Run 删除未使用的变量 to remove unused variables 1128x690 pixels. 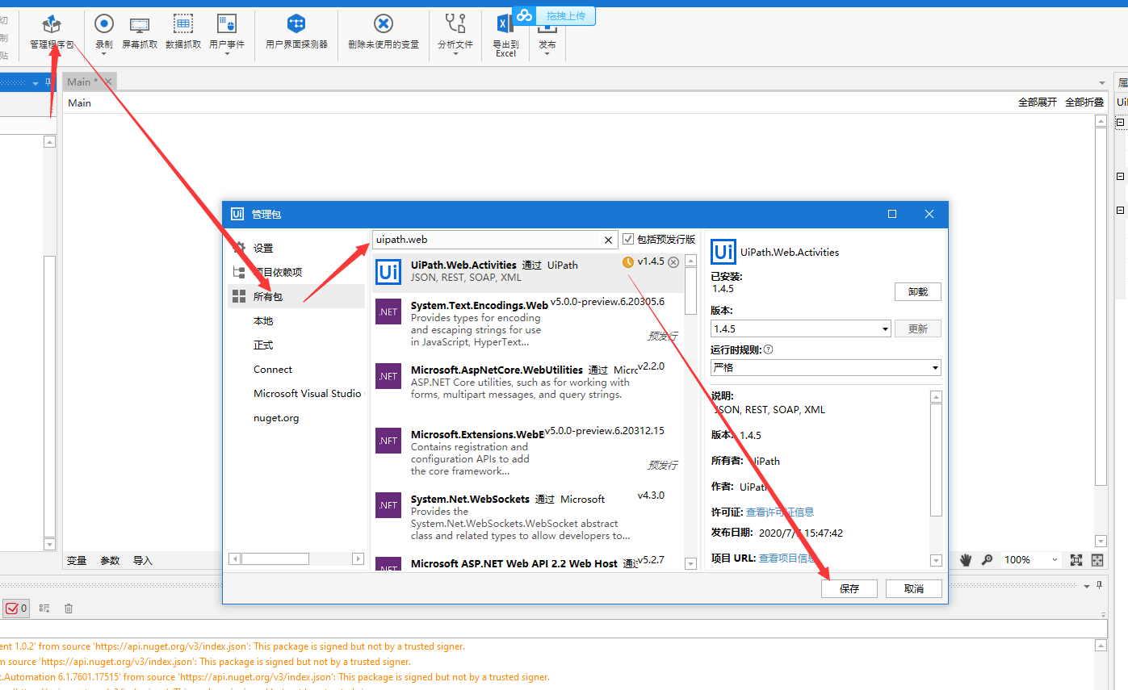(383, 31)
